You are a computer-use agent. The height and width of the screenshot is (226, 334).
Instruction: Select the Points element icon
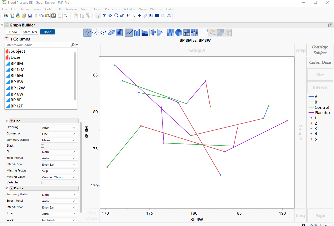87,33
